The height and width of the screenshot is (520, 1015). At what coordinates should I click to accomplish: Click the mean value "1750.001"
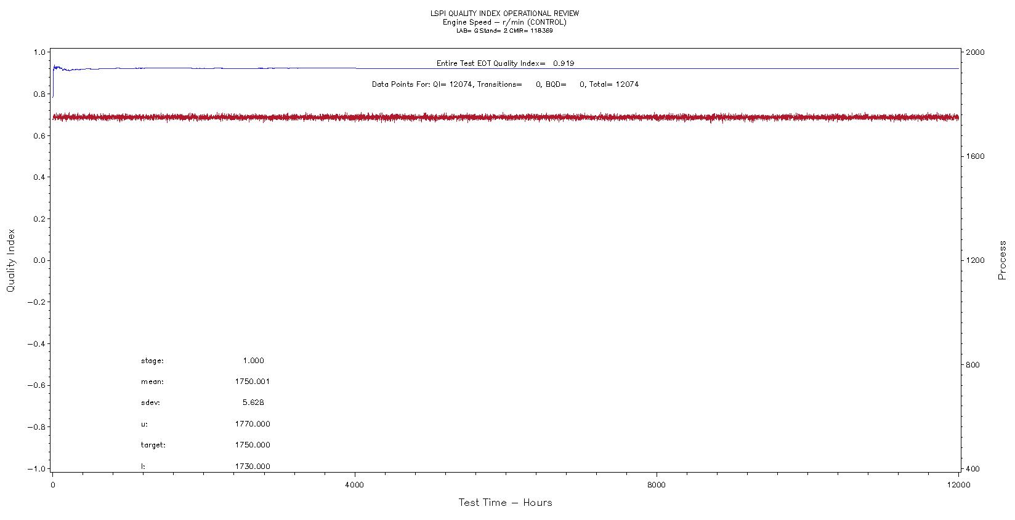(253, 382)
